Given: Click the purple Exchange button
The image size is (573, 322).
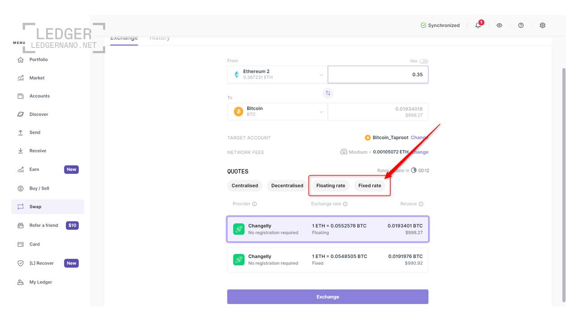Looking at the screenshot, I should tap(328, 297).
